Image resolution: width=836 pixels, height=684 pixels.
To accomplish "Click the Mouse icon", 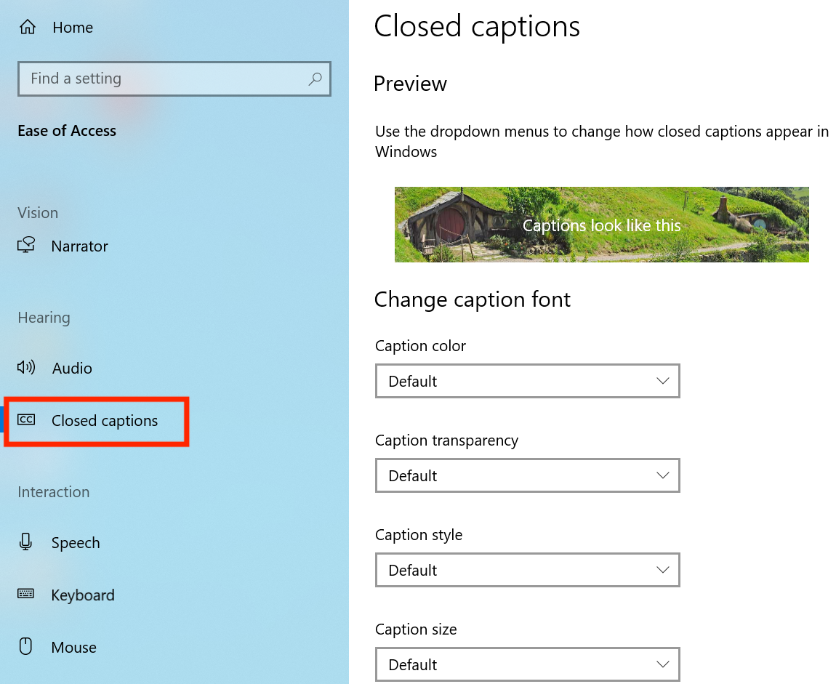I will point(25,646).
